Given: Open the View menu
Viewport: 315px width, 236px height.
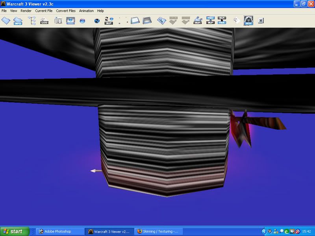Looking at the screenshot, I should click(x=14, y=11).
